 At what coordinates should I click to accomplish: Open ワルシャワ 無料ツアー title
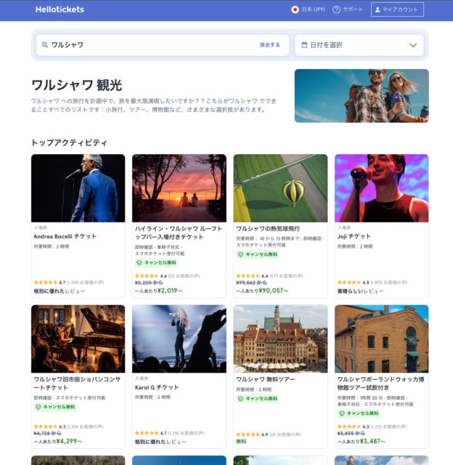click(266, 379)
